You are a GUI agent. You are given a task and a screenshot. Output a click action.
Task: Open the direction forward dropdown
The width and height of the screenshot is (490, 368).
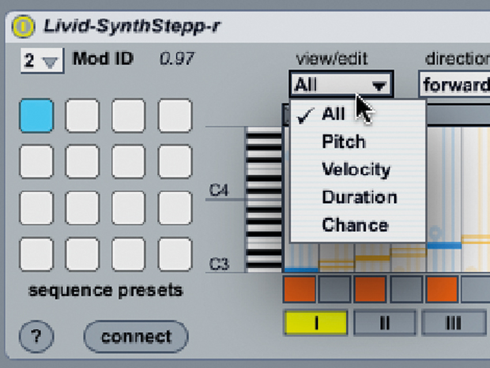point(454,84)
